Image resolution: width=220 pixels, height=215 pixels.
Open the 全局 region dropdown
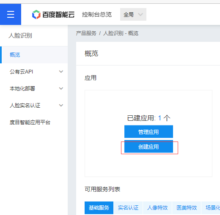pos(133,14)
